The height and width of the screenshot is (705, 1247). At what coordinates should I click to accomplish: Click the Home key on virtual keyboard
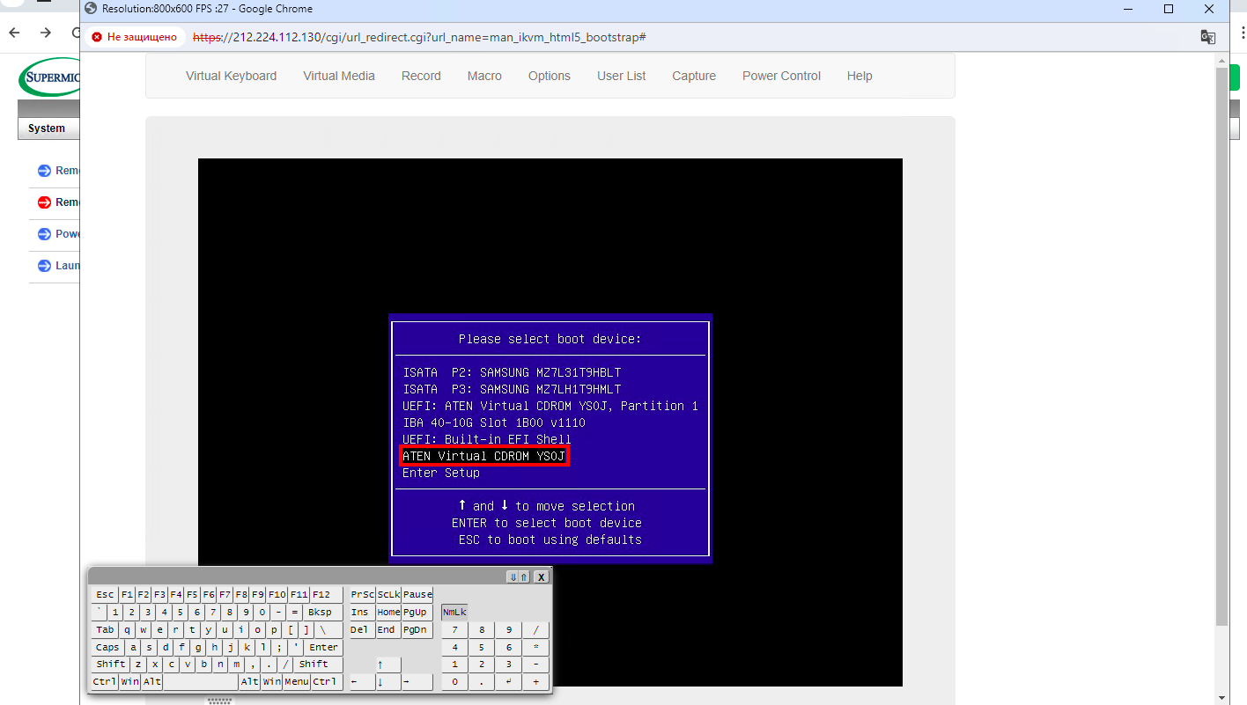click(x=388, y=612)
